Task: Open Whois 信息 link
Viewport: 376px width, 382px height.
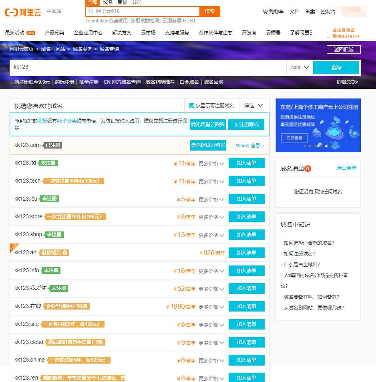Action: coord(250,146)
